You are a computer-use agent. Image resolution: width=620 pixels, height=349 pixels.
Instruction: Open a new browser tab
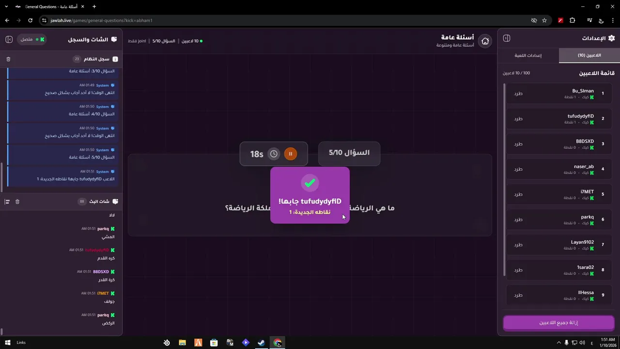coord(94,7)
